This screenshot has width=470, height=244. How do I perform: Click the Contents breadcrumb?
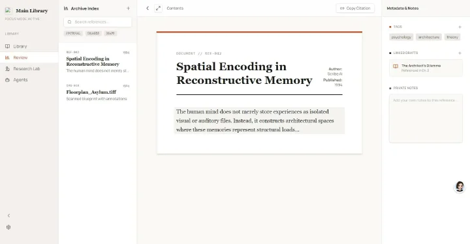pyautogui.click(x=175, y=8)
